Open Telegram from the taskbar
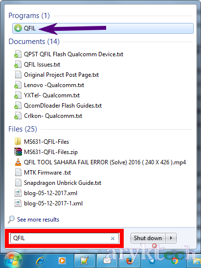 pyautogui.click(x=152, y=261)
